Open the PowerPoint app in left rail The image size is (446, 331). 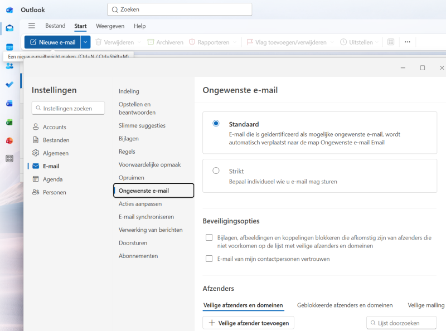coord(9,140)
